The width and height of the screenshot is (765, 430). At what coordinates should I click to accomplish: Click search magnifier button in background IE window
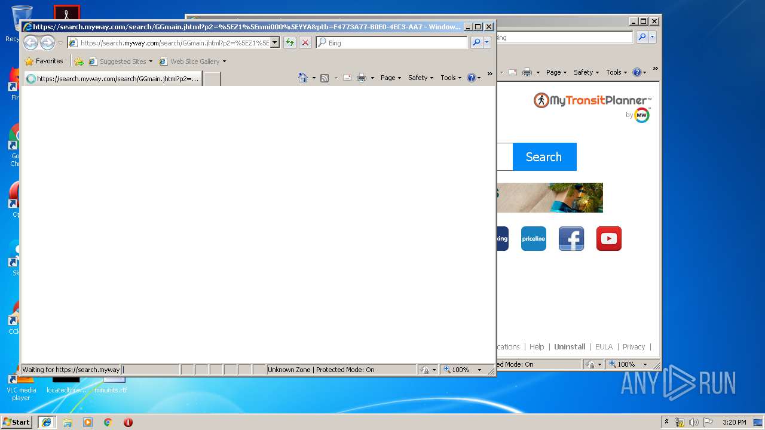click(x=642, y=37)
